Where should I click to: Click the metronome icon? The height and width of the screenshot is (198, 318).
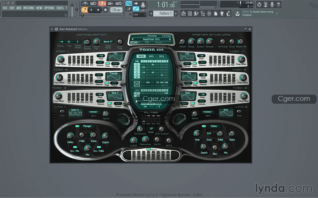(85, 4)
